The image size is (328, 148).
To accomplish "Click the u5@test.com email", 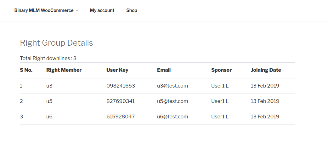I will click(x=172, y=101).
